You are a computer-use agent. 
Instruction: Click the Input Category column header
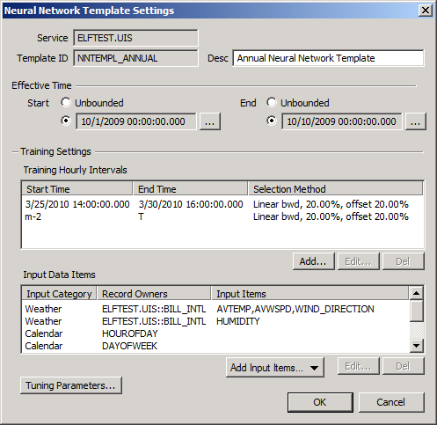click(x=59, y=294)
